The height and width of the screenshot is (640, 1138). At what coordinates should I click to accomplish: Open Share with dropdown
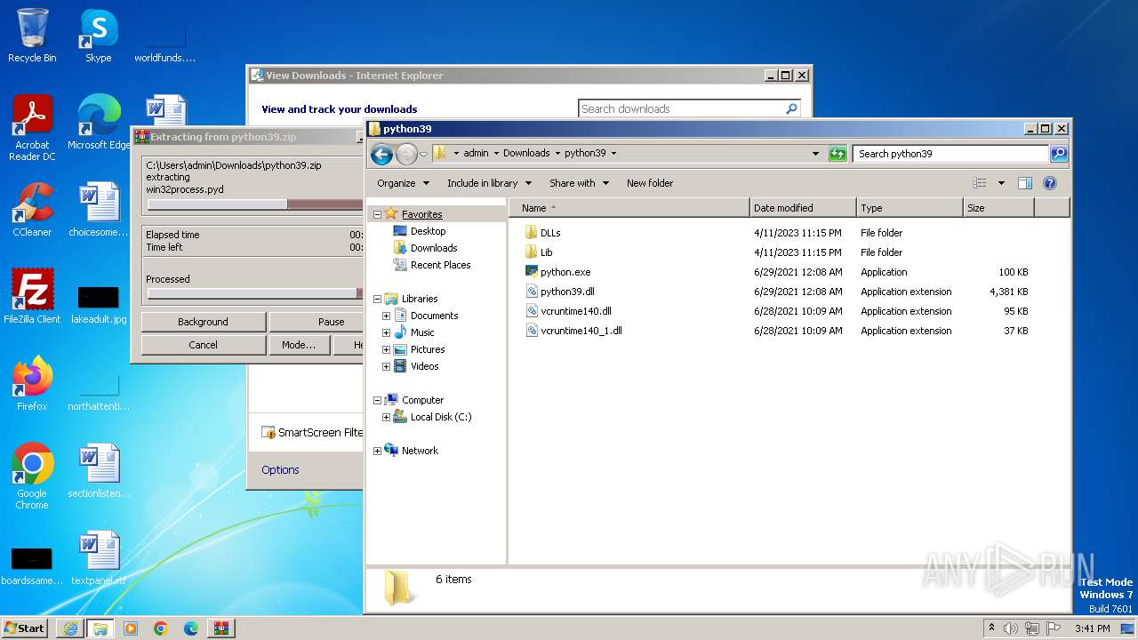pyautogui.click(x=580, y=183)
